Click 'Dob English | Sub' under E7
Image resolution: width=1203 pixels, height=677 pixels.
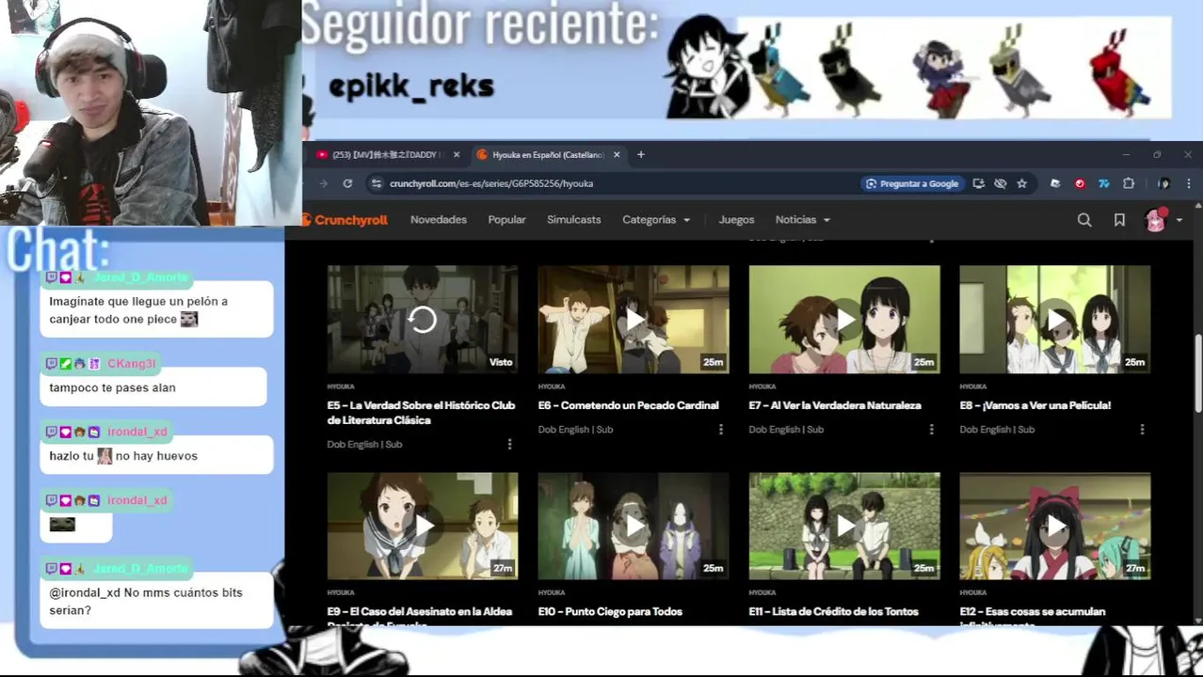tap(786, 430)
